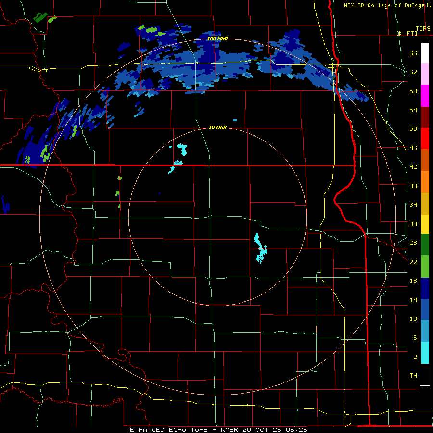Screen dimensions: 433x433
Task: Click the light pink legend swatch
Action: pyautogui.click(x=425, y=74)
